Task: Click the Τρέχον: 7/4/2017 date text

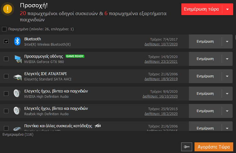Action: tap(164, 39)
